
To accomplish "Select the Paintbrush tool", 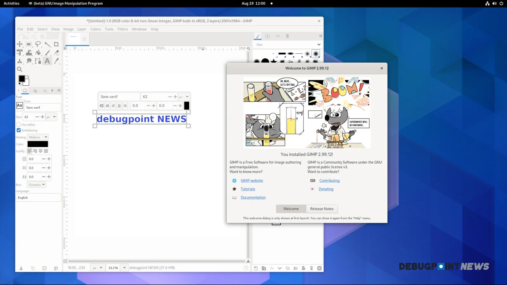I will 47,52.
